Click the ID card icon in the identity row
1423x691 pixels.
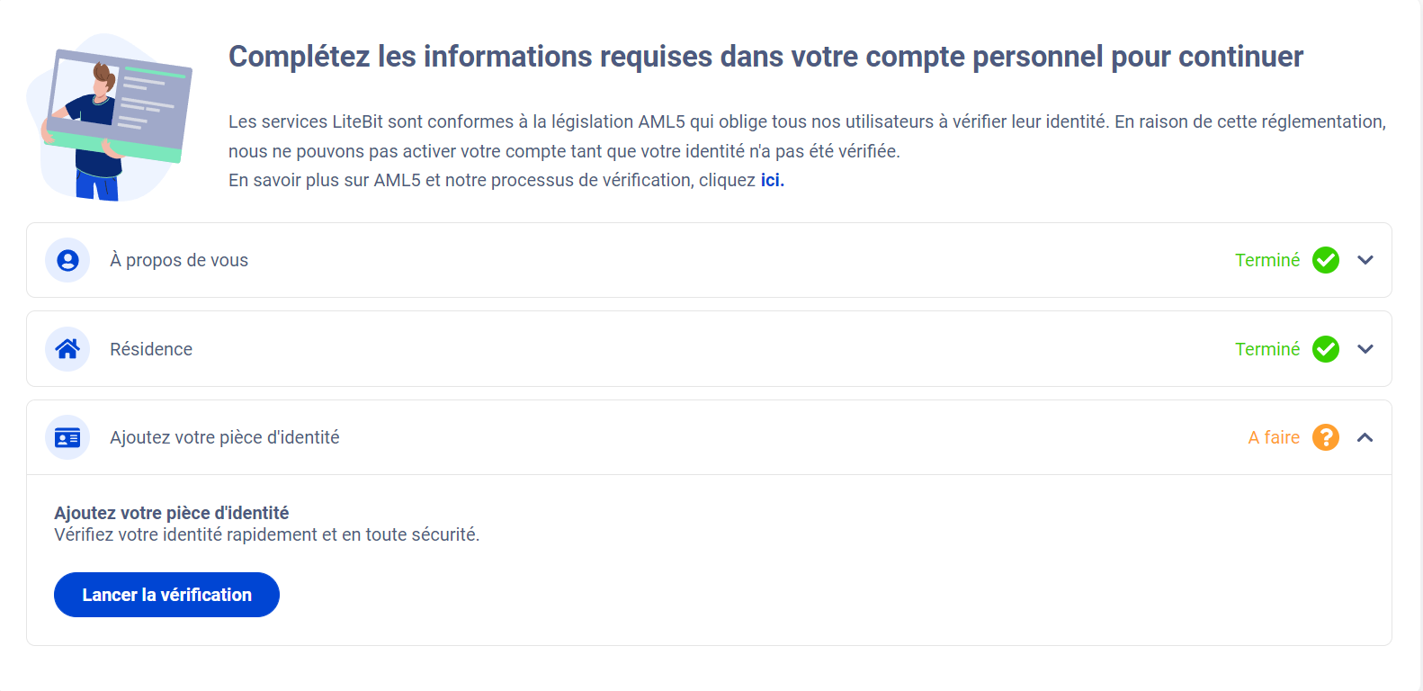[x=67, y=437]
